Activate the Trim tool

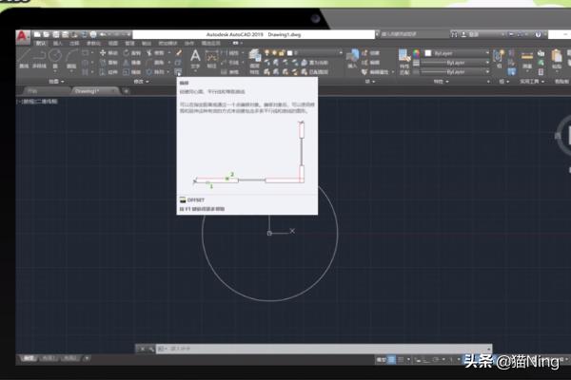coord(155,53)
